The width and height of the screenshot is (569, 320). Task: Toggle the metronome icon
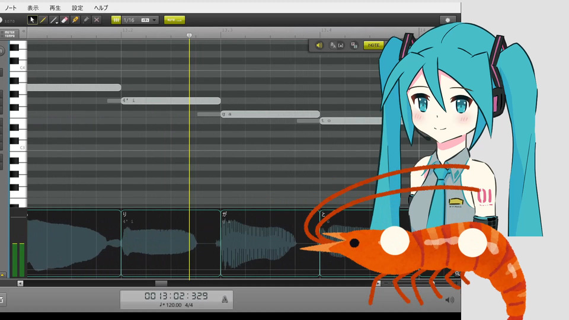(x=225, y=299)
